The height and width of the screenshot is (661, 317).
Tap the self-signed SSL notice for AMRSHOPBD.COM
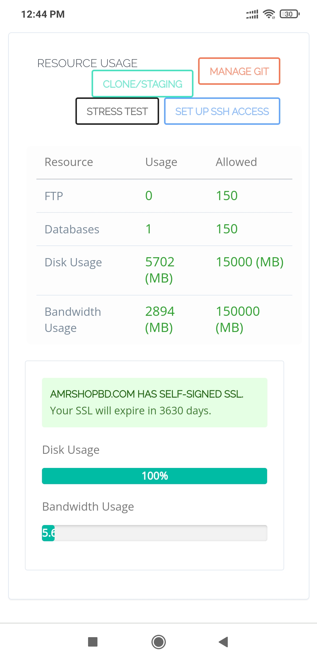(155, 402)
